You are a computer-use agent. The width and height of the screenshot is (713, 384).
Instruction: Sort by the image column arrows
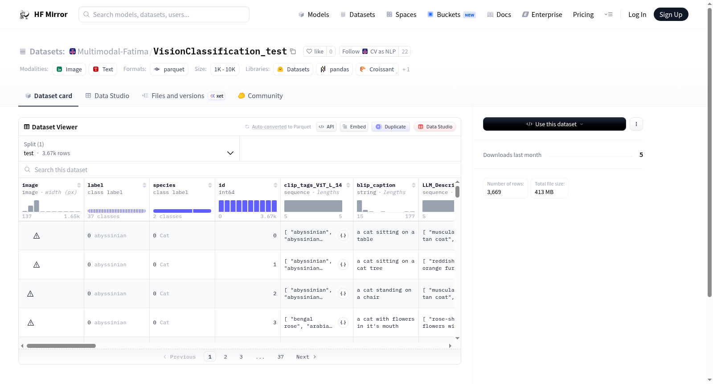pyautogui.click(x=79, y=185)
